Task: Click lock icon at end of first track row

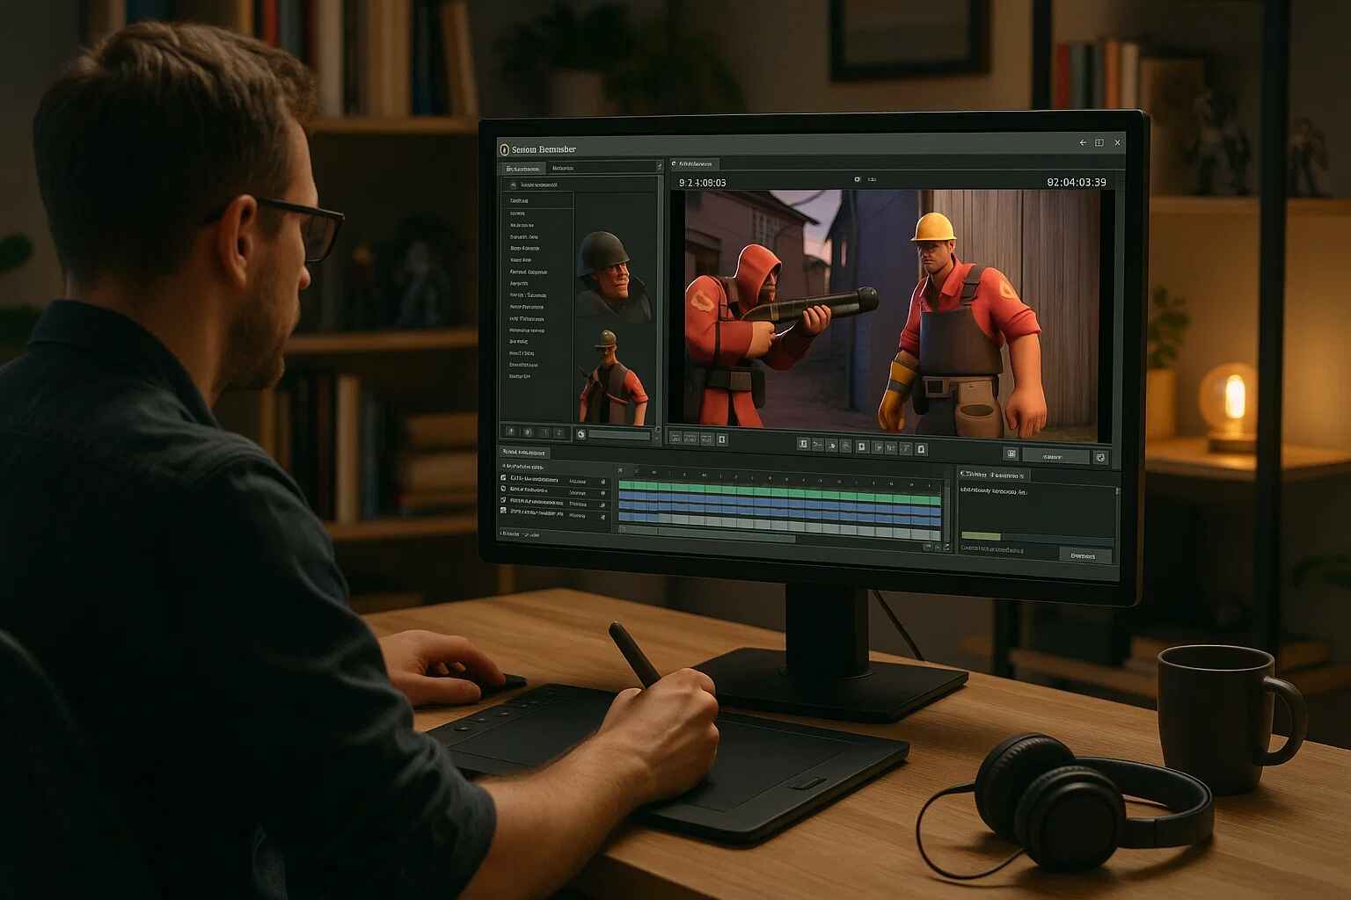Action: [x=602, y=482]
